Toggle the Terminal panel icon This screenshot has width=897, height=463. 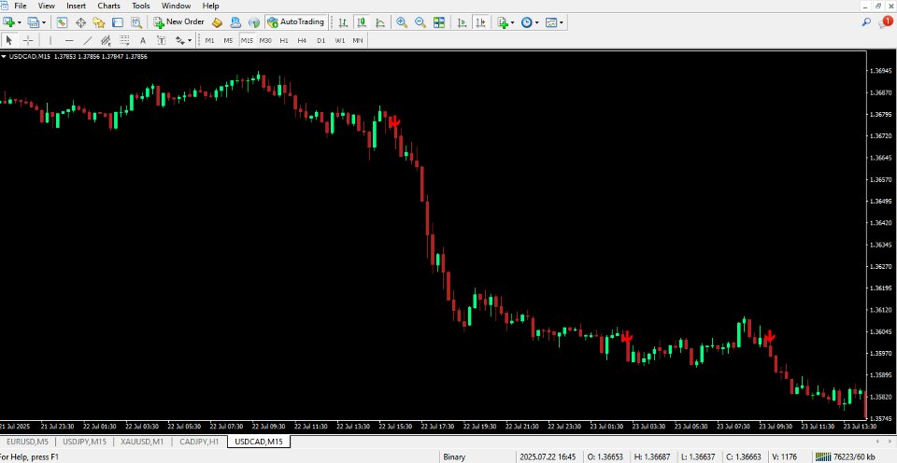coord(118,22)
